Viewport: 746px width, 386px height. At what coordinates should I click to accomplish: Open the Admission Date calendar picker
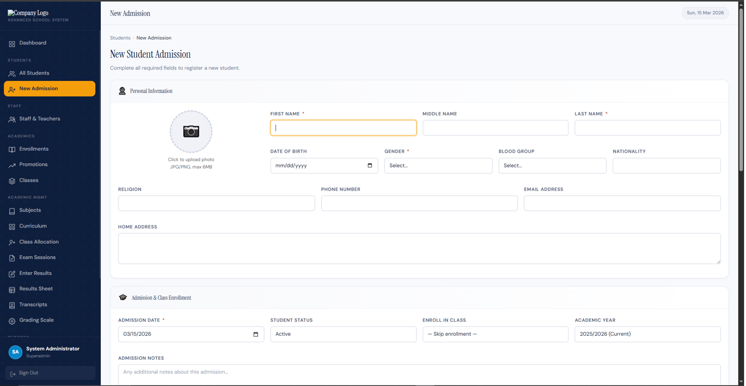pyautogui.click(x=256, y=334)
